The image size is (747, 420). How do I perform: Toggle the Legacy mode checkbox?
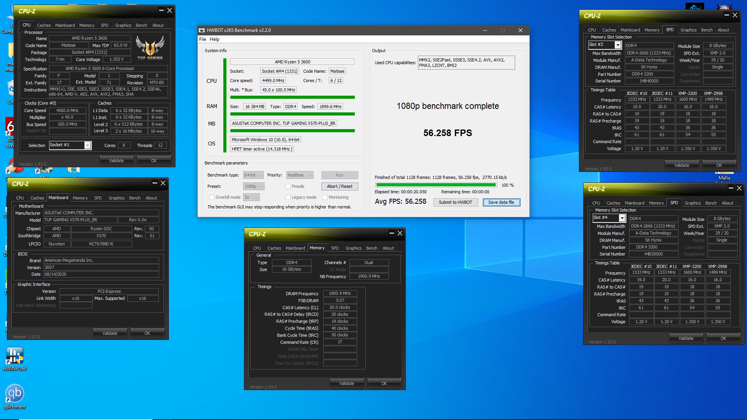point(288,197)
